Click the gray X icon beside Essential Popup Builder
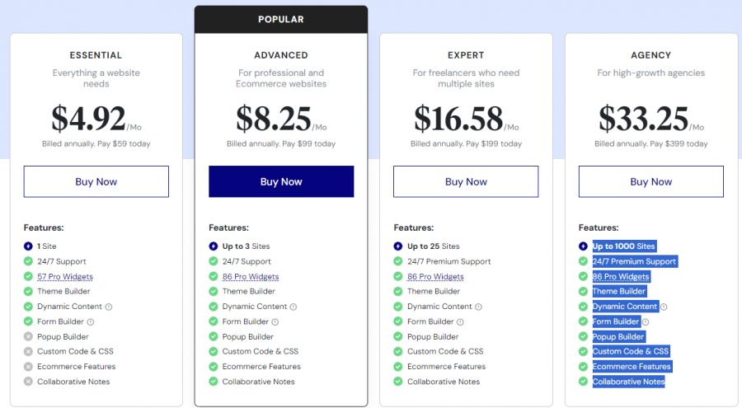The height and width of the screenshot is (408, 742). (29, 336)
